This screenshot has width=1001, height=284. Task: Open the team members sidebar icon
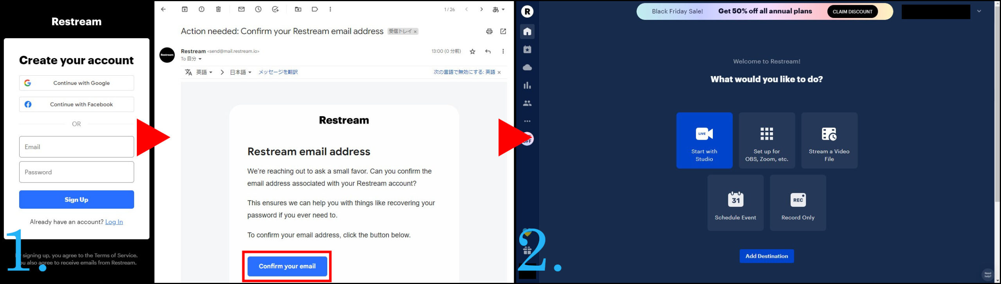click(x=527, y=103)
